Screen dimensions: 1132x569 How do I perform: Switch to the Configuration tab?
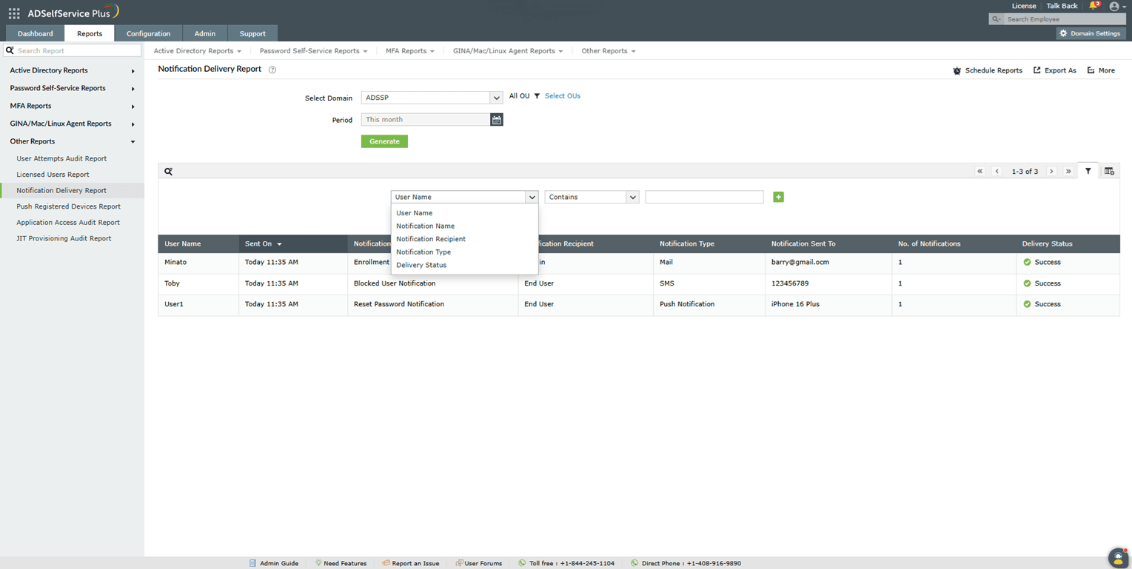[147, 33]
